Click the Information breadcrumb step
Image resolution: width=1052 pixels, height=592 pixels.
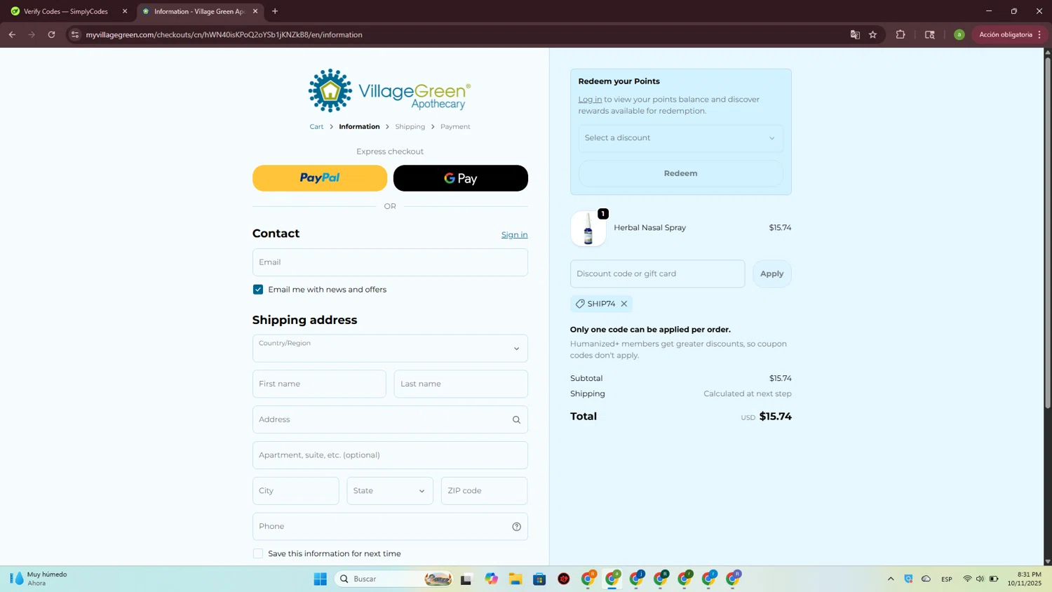359,127
